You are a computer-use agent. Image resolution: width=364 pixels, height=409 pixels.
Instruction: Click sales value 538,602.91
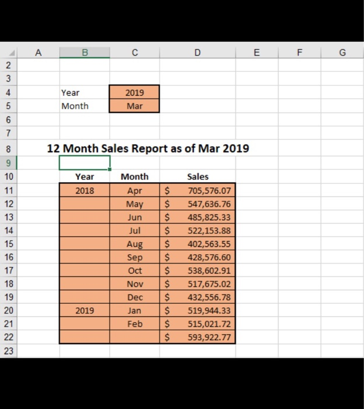197,270
